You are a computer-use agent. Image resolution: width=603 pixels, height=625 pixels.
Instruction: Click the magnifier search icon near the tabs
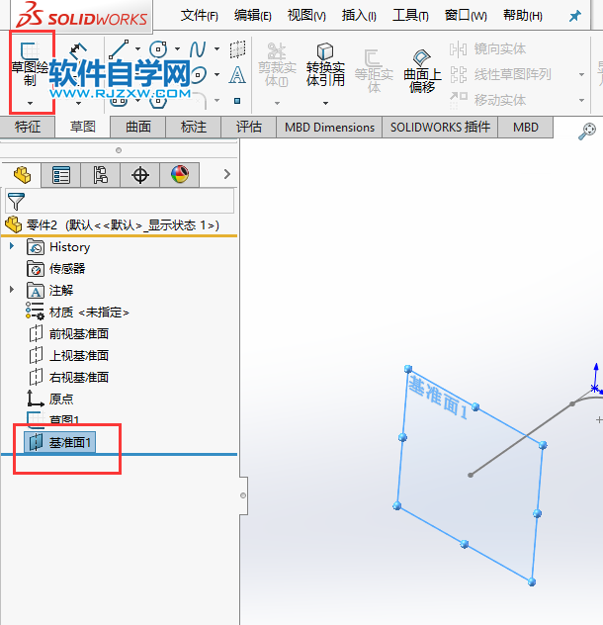(x=587, y=132)
